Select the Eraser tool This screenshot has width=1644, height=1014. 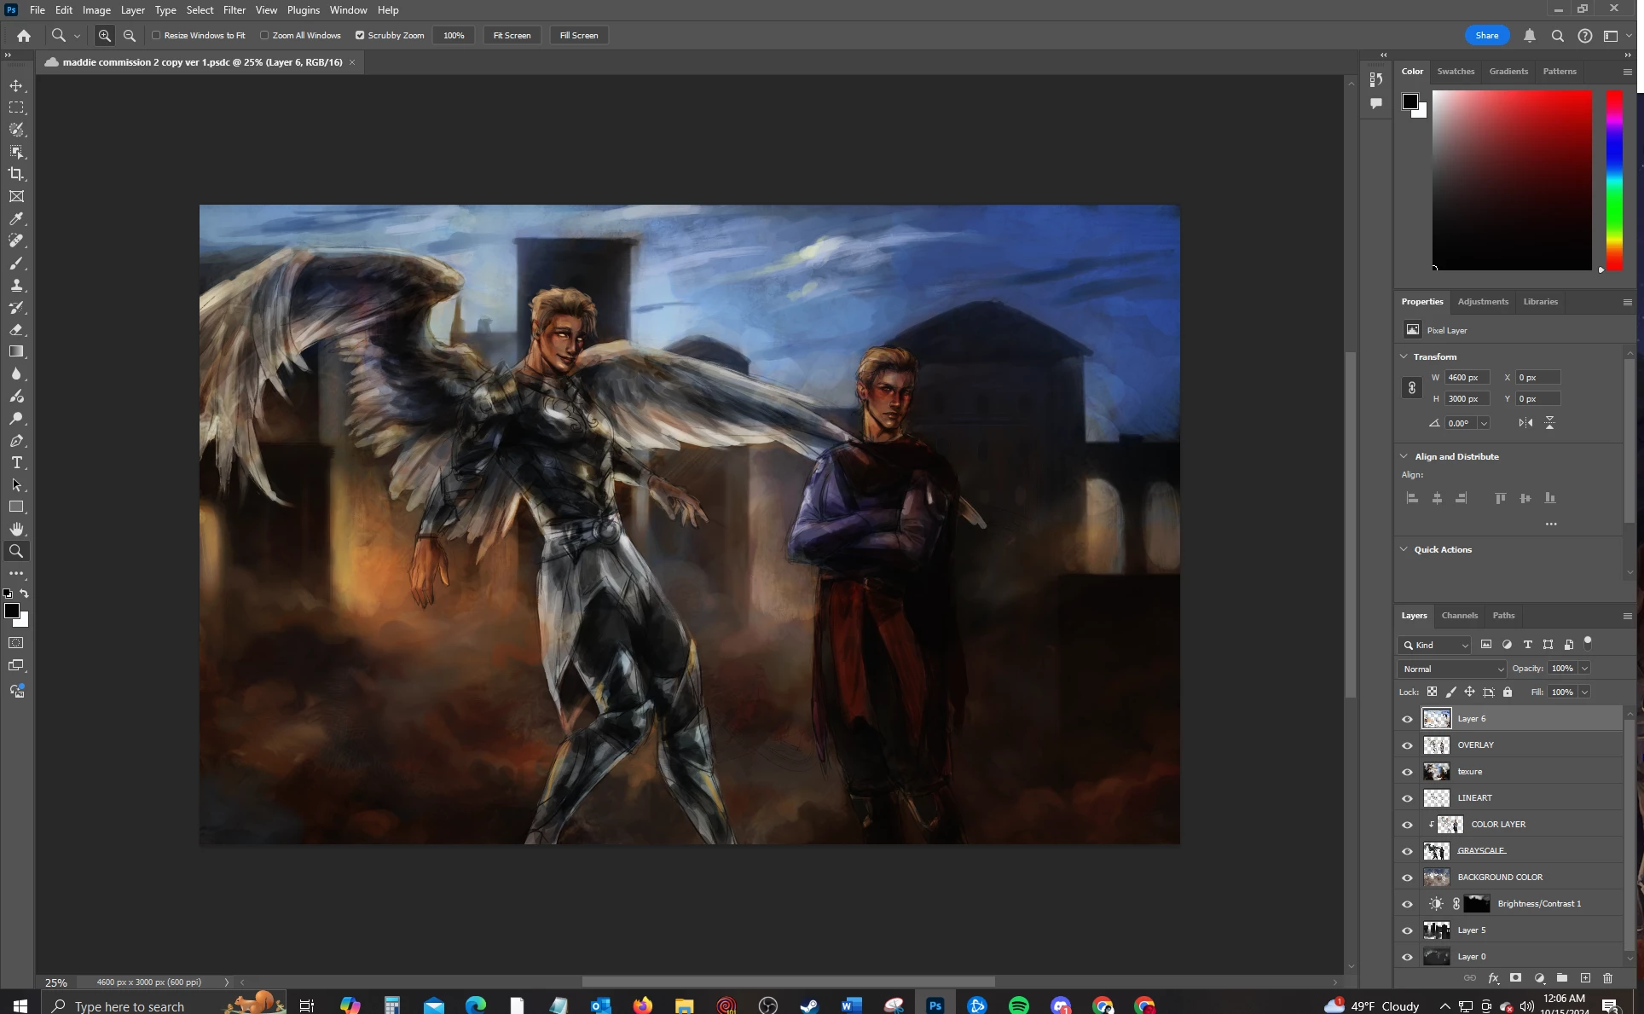pyautogui.click(x=16, y=329)
